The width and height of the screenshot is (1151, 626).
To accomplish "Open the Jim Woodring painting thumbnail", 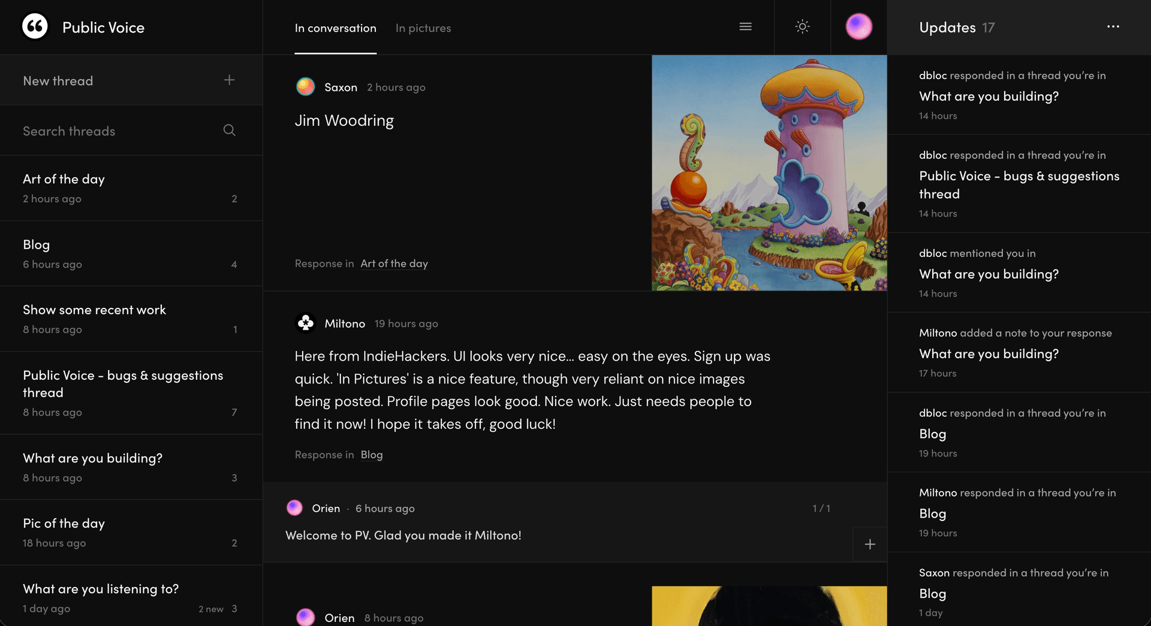I will [x=769, y=173].
